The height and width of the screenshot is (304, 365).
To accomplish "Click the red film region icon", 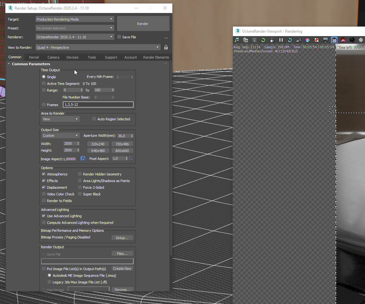I will (x=343, y=40).
